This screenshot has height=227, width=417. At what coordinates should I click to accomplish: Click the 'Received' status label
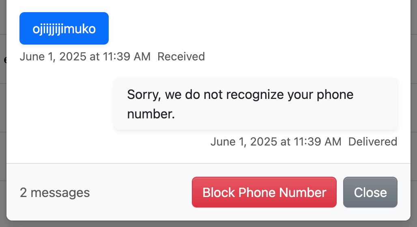pos(181,56)
